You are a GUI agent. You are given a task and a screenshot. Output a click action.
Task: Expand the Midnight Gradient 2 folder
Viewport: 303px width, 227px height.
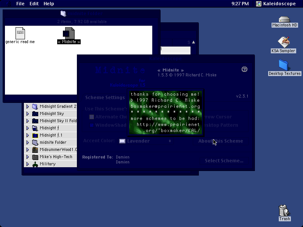coord(28,106)
